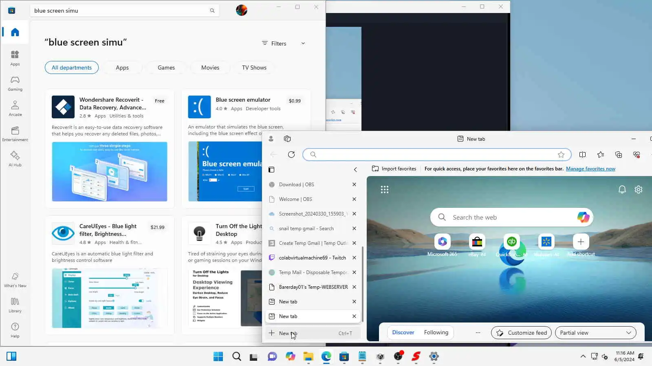Close the Welcome | OBS tab
This screenshot has width=652, height=366.
point(354,199)
